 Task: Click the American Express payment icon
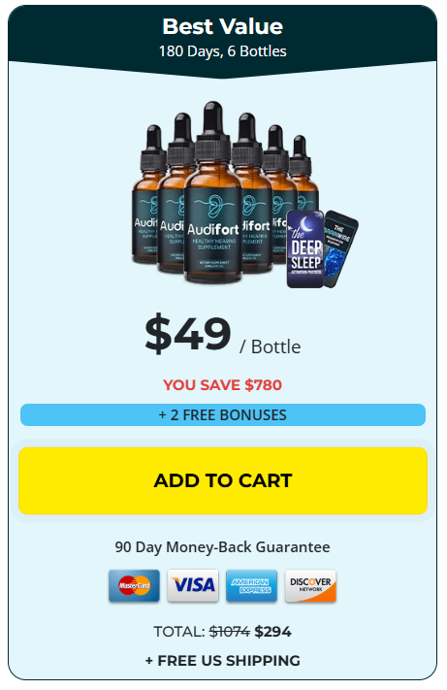[x=251, y=586]
